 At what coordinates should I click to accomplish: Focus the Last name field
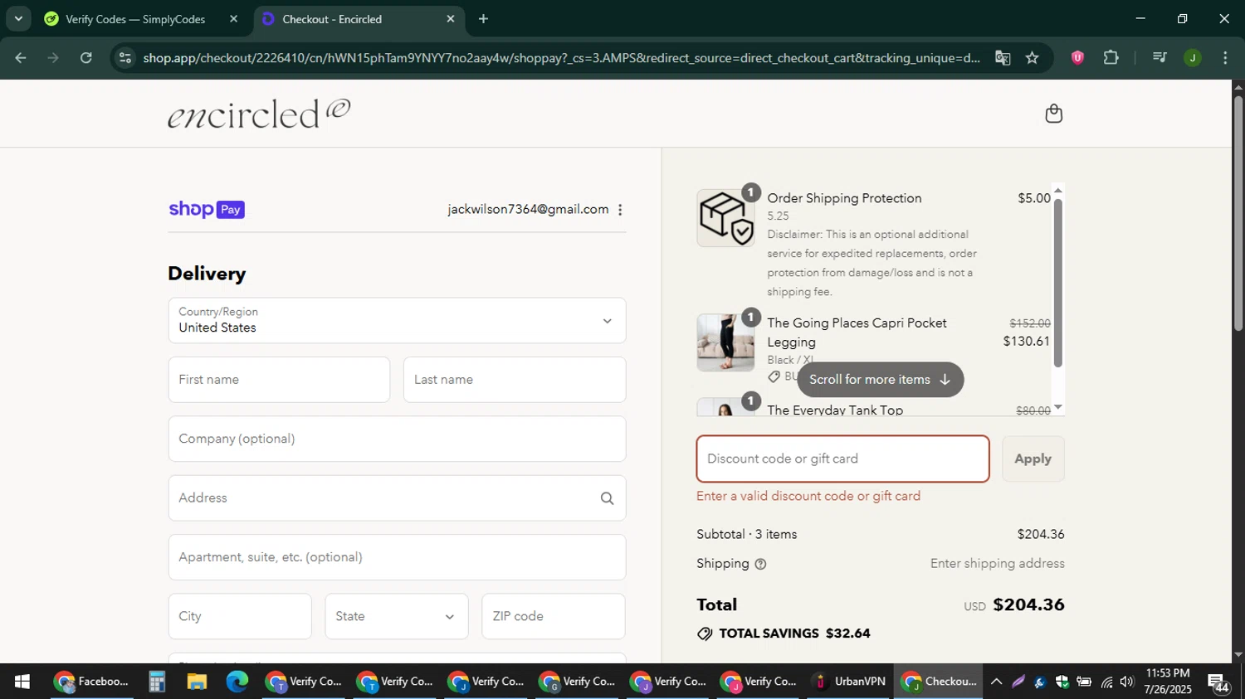pos(515,380)
